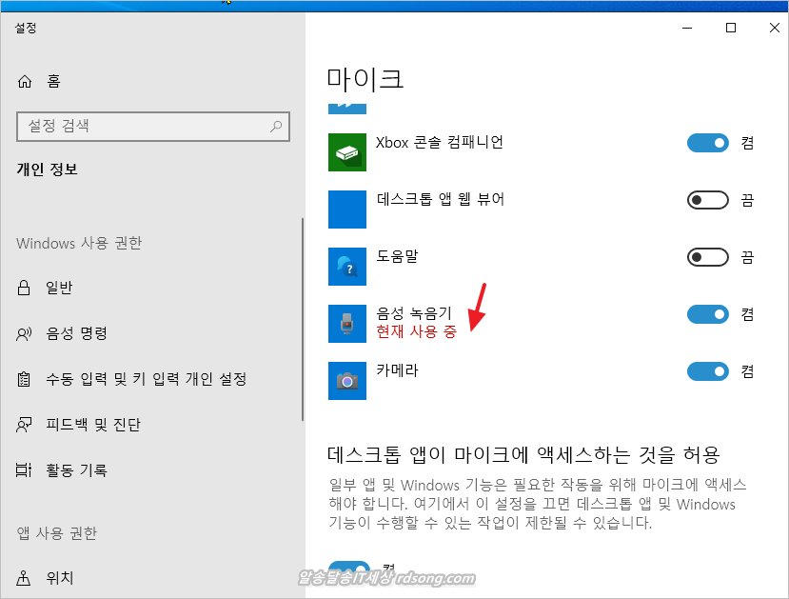Turn off Xbox 콘솔 컴패니언 microphone toggle
Screen dimensions: 789x599
(x=707, y=143)
